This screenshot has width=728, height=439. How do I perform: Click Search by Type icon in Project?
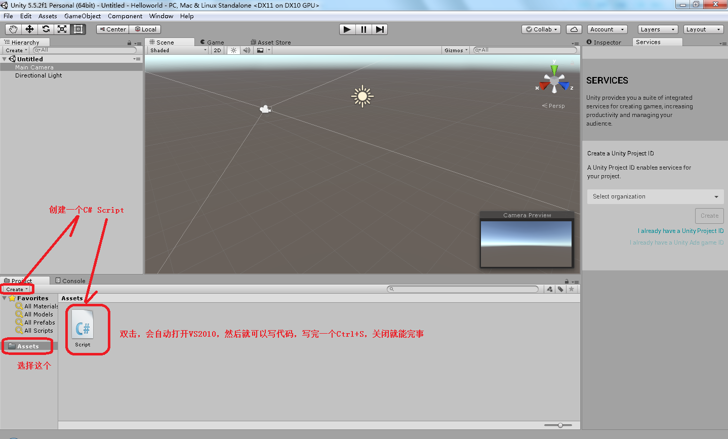click(550, 289)
